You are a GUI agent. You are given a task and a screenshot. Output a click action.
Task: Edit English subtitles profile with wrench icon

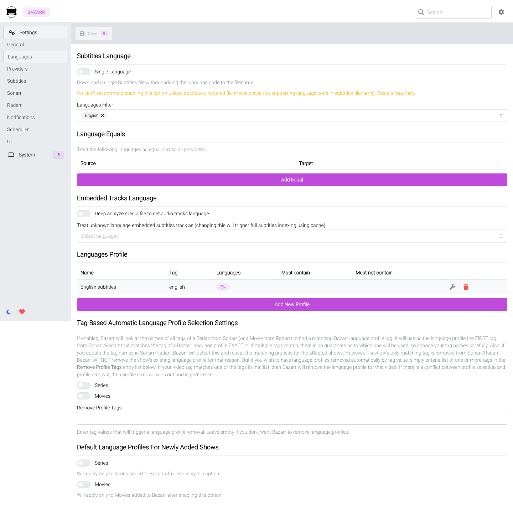452,287
